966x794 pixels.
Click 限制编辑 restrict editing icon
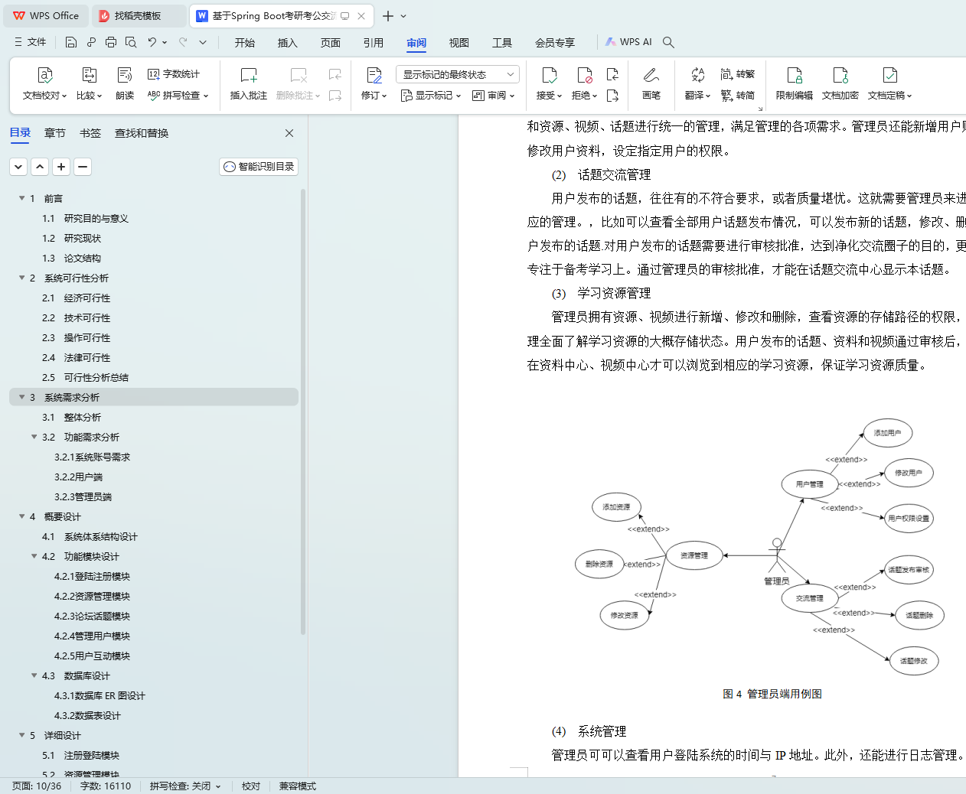(x=795, y=75)
